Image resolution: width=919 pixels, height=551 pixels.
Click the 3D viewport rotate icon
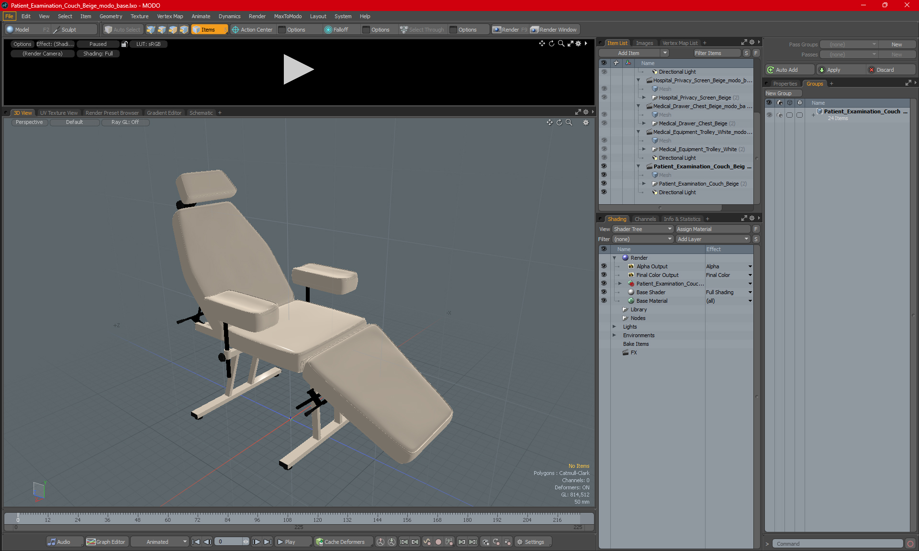pyautogui.click(x=559, y=122)
